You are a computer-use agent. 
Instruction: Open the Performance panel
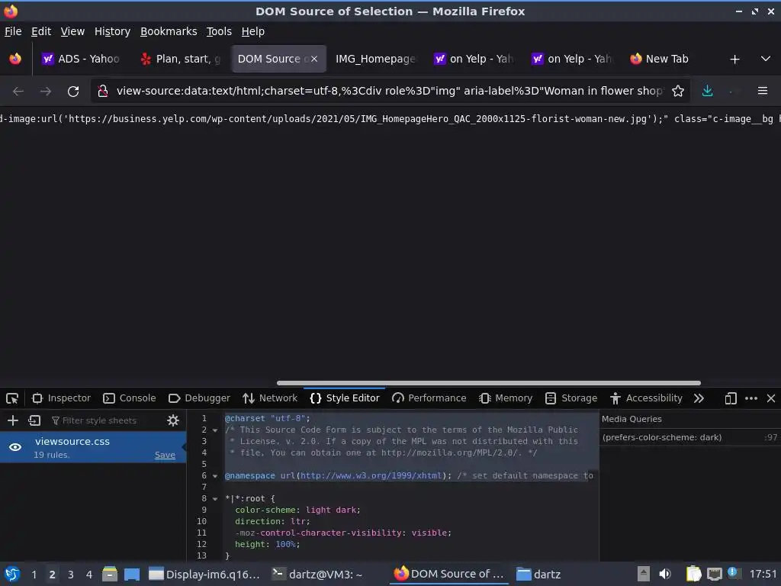[429, 398]
